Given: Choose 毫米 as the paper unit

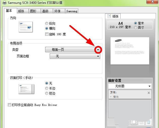Looking at the screenshot, I should (x=135, y=23).
